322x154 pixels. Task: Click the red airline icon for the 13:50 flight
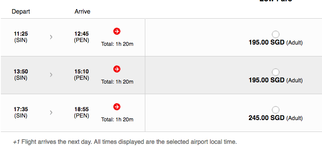[117, 69]
